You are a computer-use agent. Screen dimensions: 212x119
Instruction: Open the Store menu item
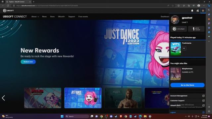[52, 17]
